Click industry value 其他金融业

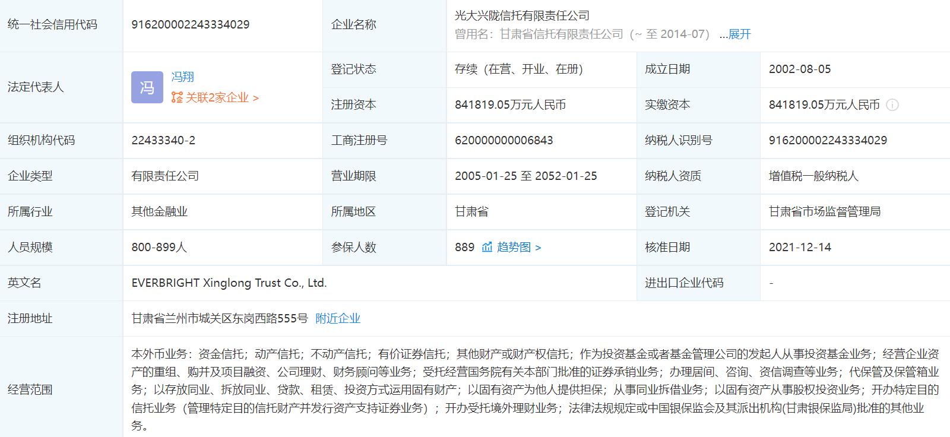point(159,211)
